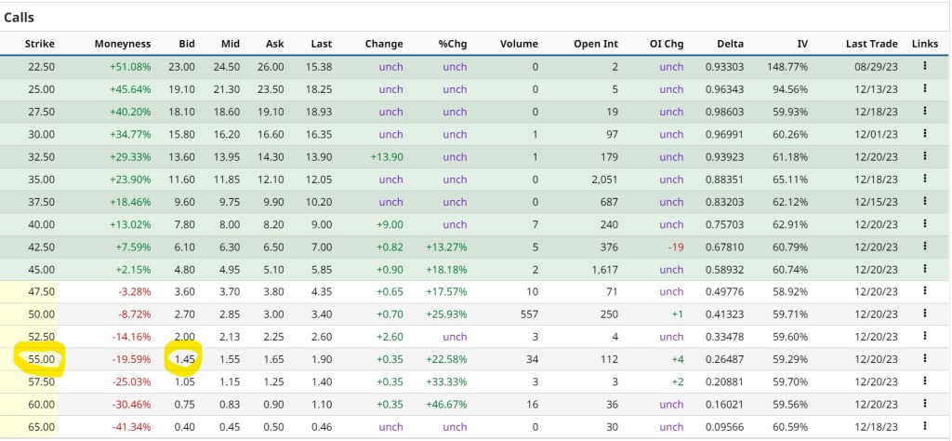Sort table by Strike column header

pos(40,44)
